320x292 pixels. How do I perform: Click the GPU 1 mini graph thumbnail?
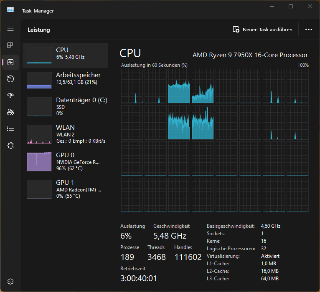click(x=39, y=189)
